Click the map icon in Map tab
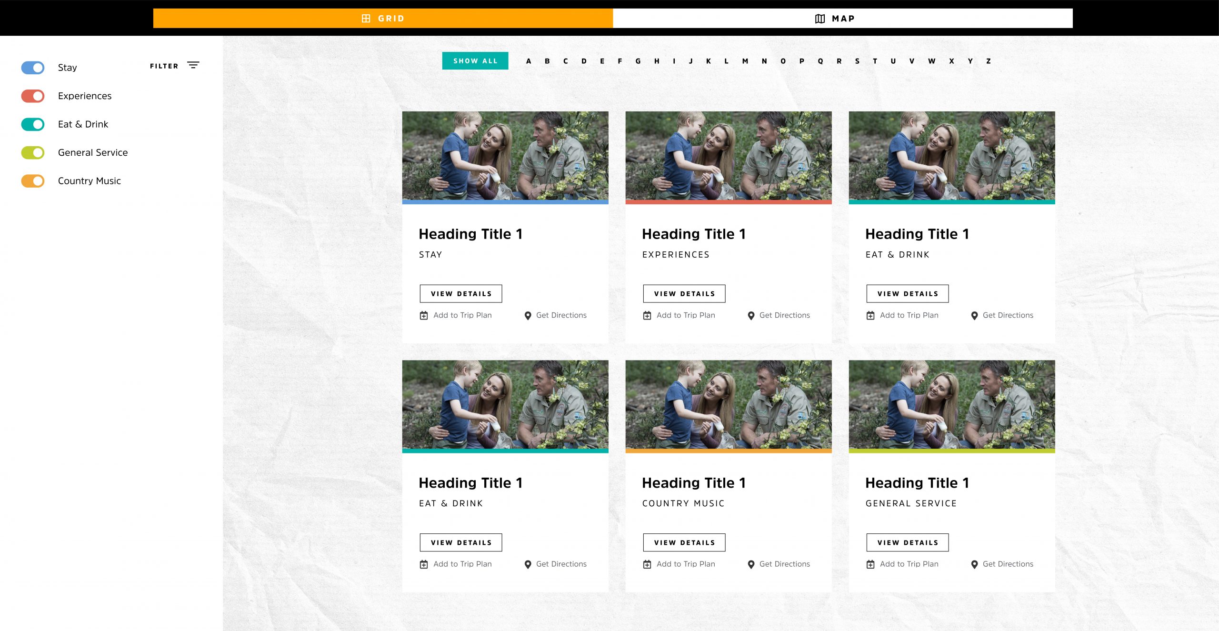This screenshot has width=1219, height=631. coord(819,19)
